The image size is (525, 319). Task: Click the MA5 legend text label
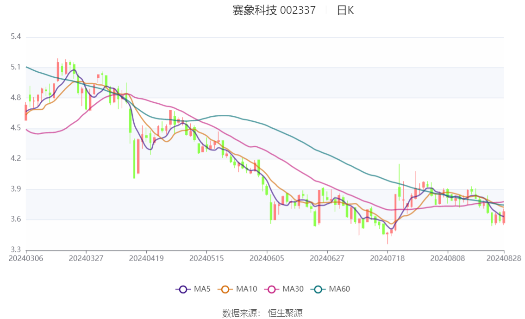click(202, 289)
